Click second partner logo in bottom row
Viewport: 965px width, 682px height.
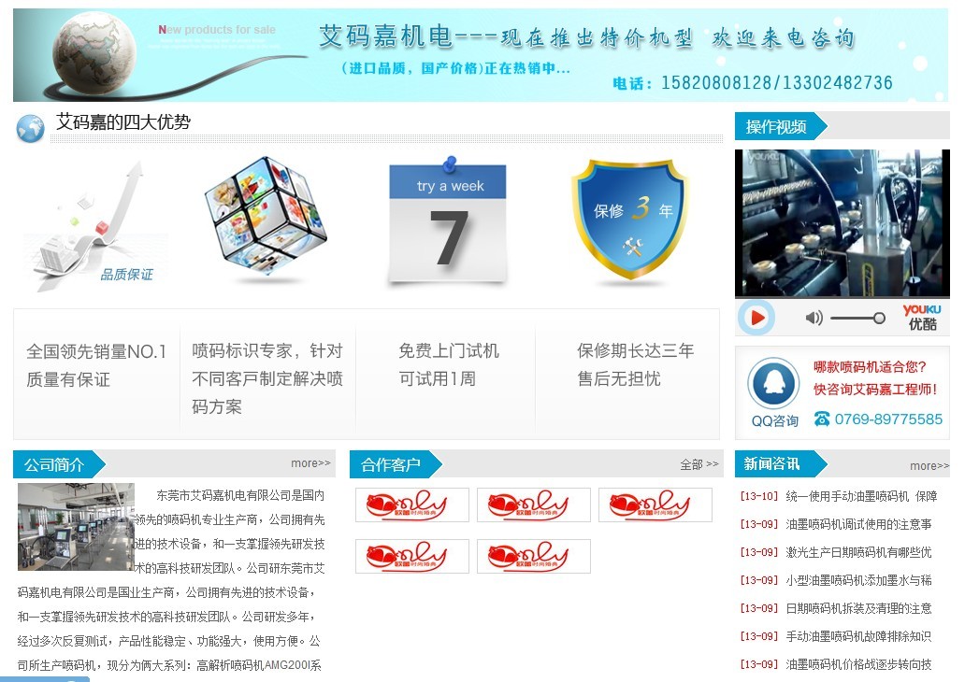[x=534, y=557]
